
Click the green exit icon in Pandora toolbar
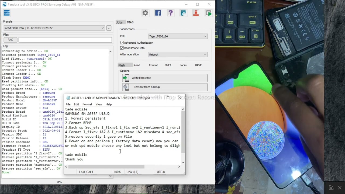(209, 13)
